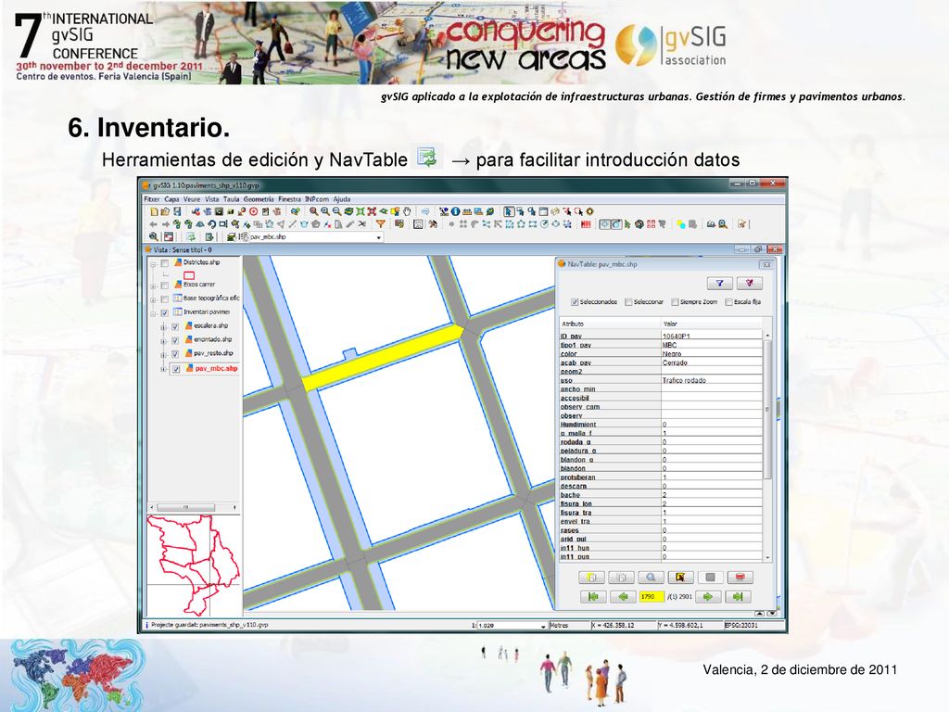Click the back arrow in the second toolbar row

(x=153, y=224)
